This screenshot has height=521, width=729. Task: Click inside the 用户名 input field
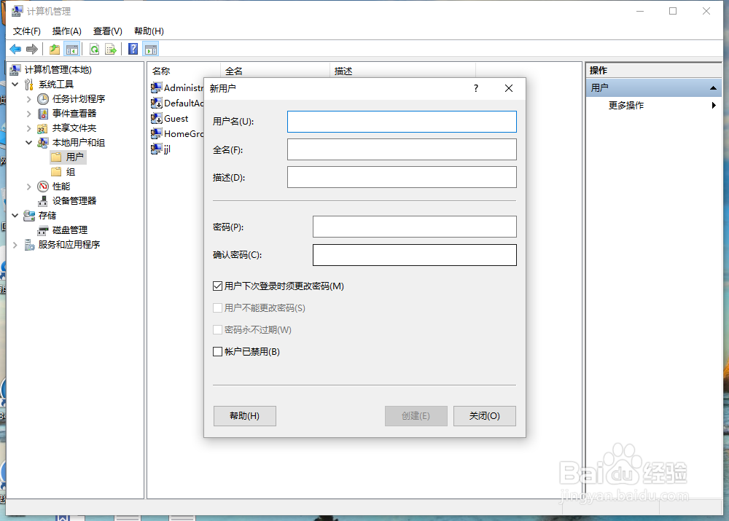pos(402,121)
